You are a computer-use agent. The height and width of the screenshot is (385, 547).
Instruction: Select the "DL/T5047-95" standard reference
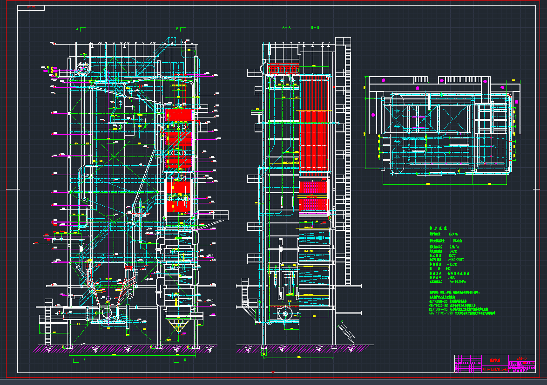[439, 309]
